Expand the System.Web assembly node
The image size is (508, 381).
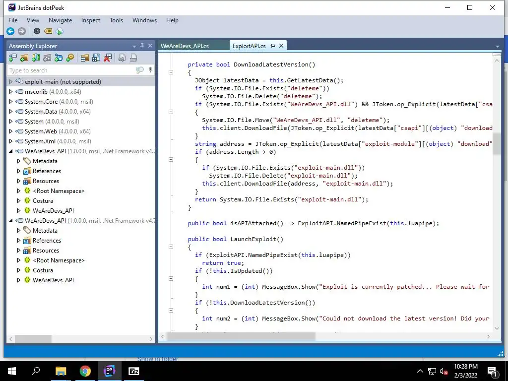[11, 131]
